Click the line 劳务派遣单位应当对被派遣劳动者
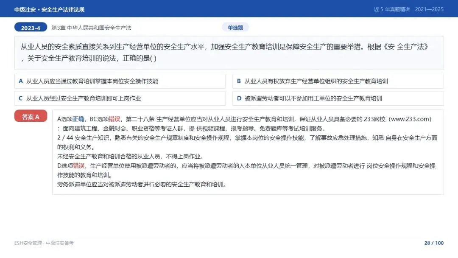This screenshot has height=258, width=458. click(142, 184)
